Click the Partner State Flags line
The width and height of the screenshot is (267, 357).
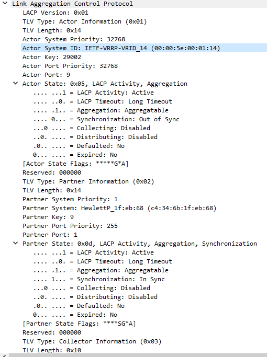click(x=79, y=324)
